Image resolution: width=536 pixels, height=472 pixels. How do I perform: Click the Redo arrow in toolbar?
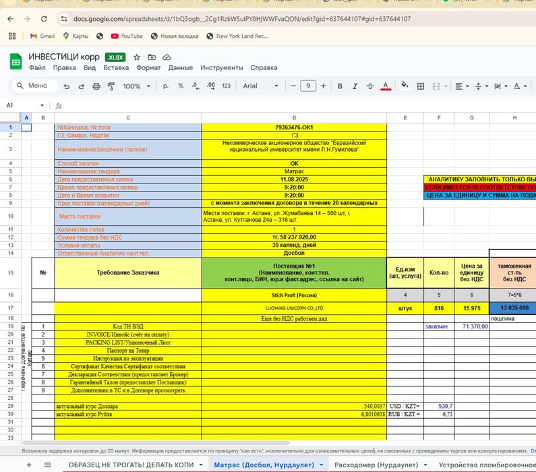point(81,86)
